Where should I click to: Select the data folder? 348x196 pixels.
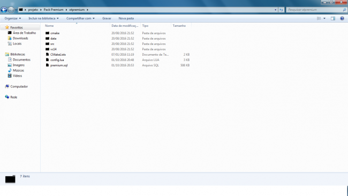[x=53, y=39]
